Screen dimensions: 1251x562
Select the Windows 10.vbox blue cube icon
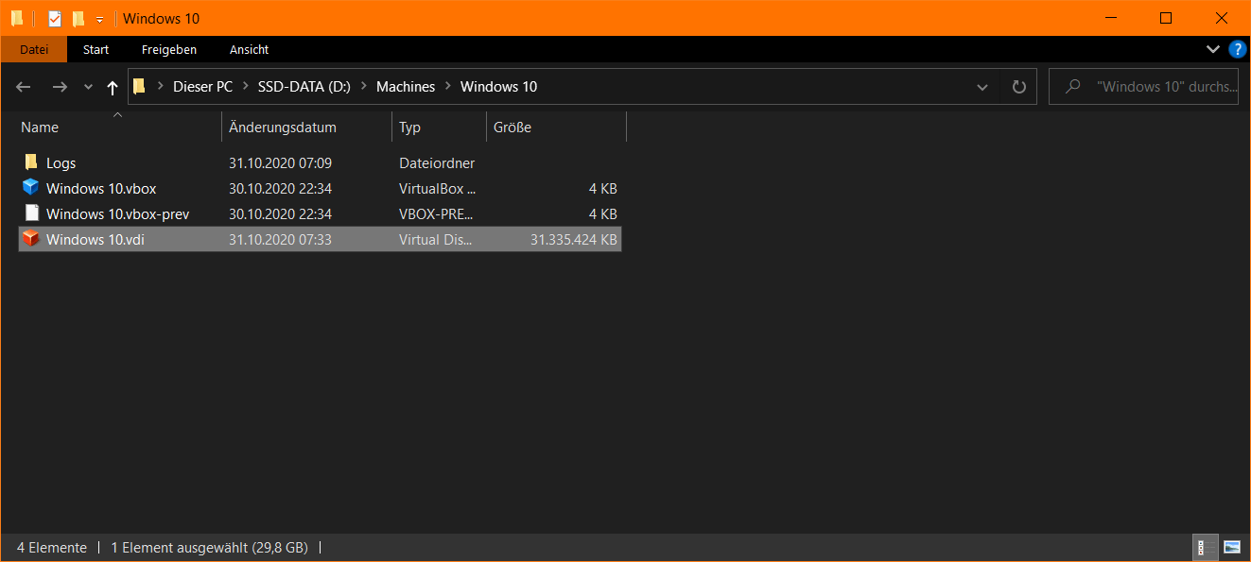click(x=31, y=188)
